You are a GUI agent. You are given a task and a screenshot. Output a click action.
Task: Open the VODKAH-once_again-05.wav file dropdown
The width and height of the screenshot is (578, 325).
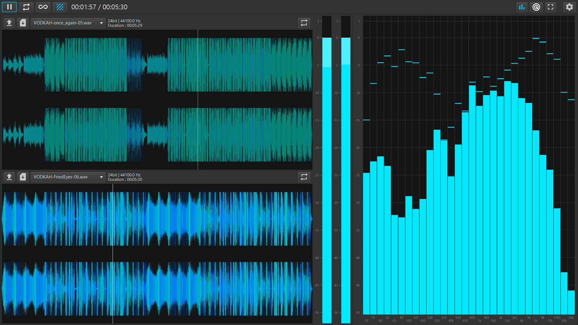(x=68, y=23)
